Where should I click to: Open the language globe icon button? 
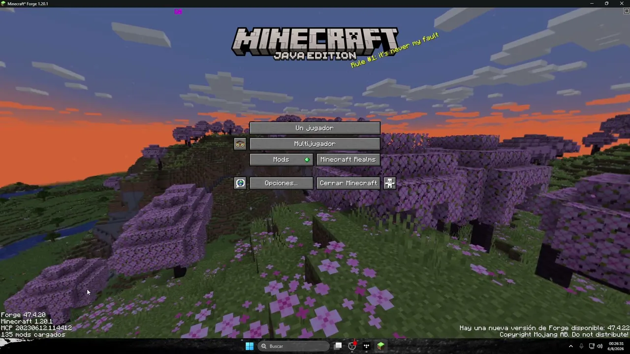pos(240,183)
